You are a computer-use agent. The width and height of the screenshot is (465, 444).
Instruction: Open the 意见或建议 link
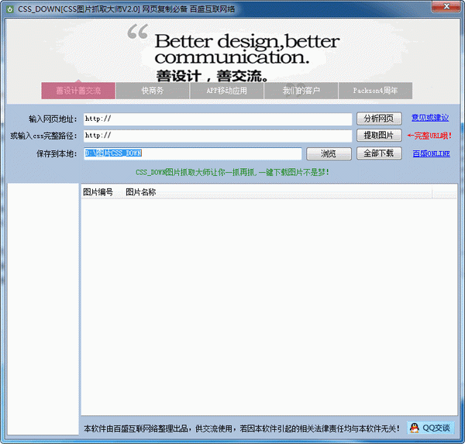pos(430,118)
